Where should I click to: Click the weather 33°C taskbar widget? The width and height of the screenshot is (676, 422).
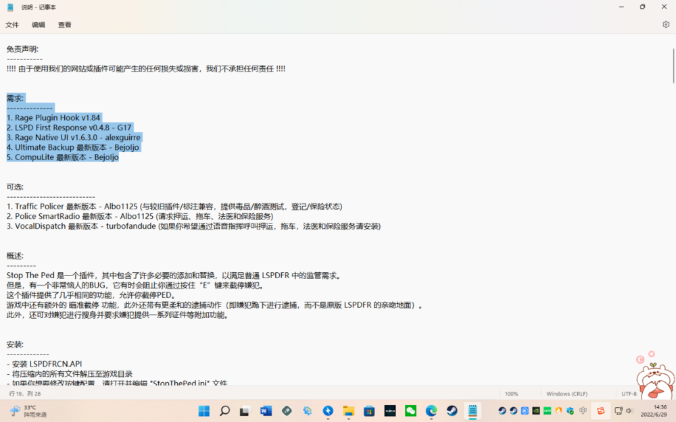(x=26, y=410)
